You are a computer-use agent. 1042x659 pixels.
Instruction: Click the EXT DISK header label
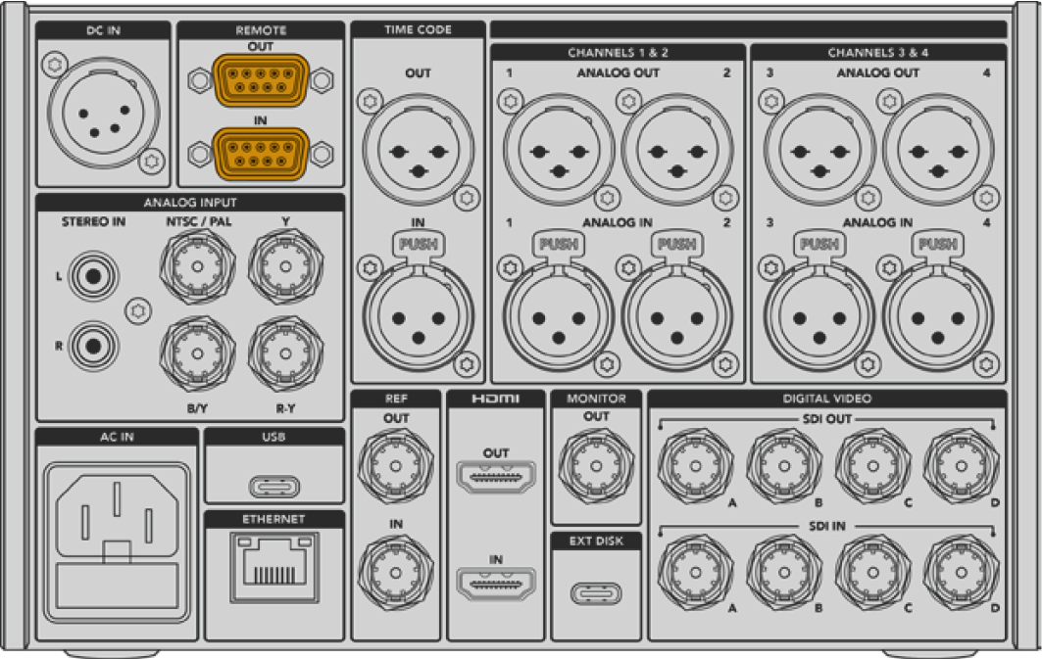coord(596,541)
